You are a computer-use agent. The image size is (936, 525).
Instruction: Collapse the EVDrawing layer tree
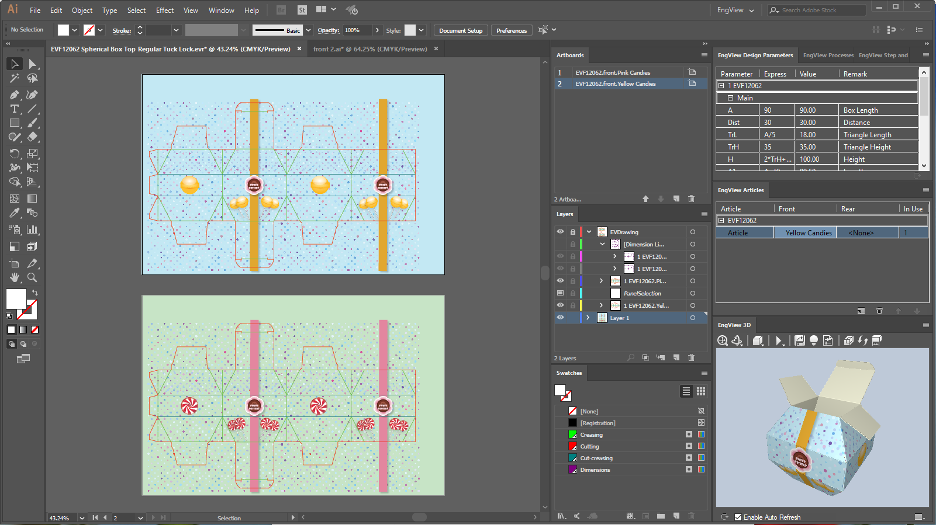589,232
